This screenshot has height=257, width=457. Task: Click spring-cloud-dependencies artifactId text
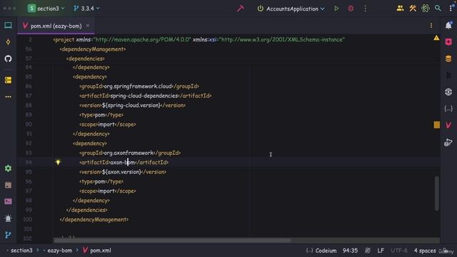144,96
